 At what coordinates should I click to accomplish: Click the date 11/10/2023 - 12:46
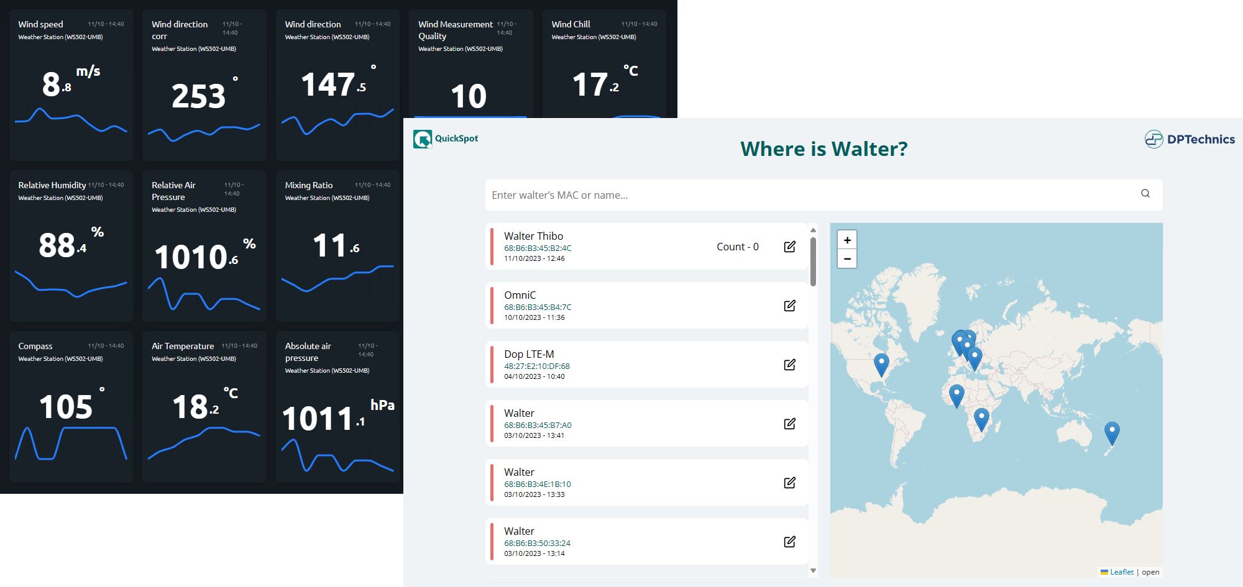pos(534,258)
